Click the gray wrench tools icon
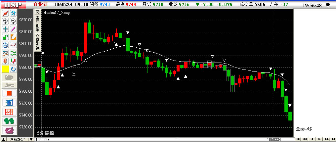Viewport: 336px width, 142px height. [x=9, y=85]
